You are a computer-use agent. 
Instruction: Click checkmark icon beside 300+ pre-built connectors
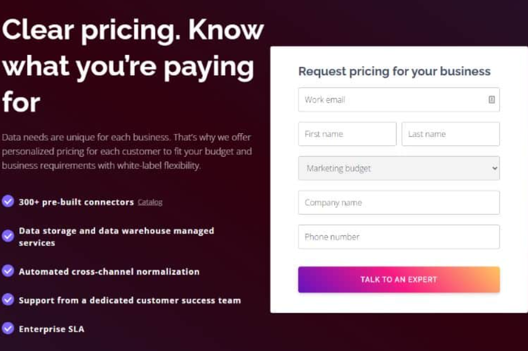point(8,202)
